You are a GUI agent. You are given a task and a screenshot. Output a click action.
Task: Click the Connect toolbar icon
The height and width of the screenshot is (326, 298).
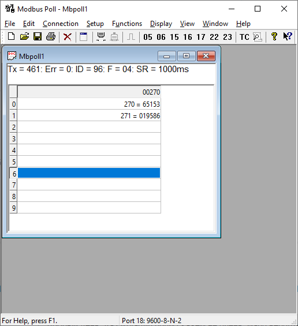101,37
